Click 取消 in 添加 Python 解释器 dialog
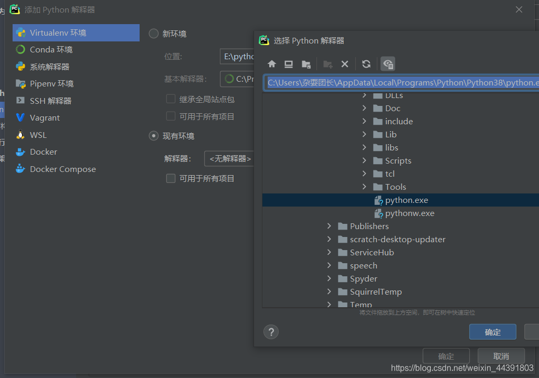This screenshot has height=378, width=539. (501, 356)
